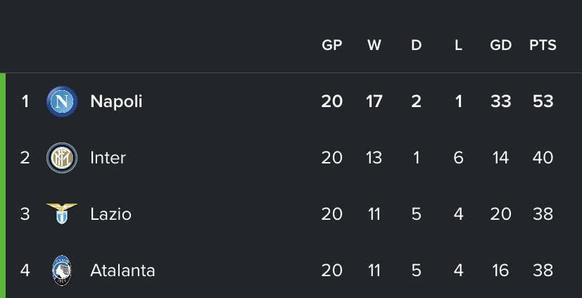Click Napoli's points value 53

[543, 101]
